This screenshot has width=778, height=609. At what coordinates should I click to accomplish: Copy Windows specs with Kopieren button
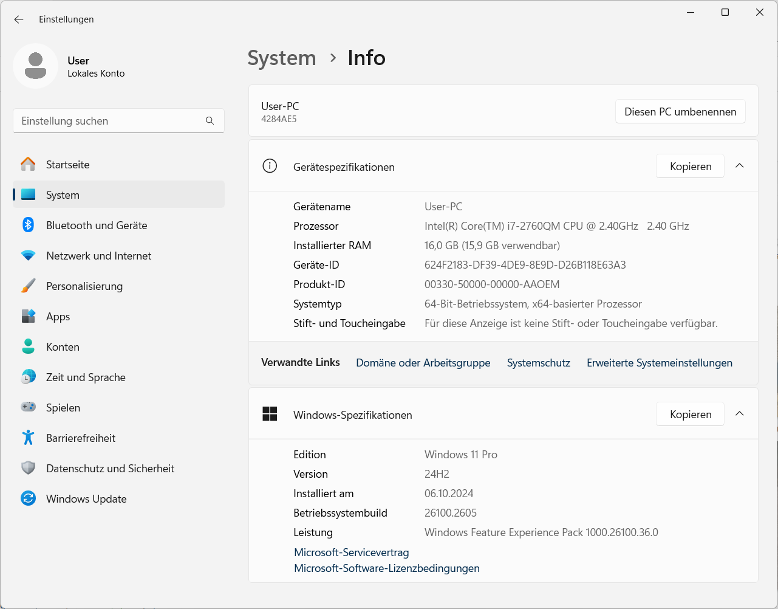tap(691, 414)
